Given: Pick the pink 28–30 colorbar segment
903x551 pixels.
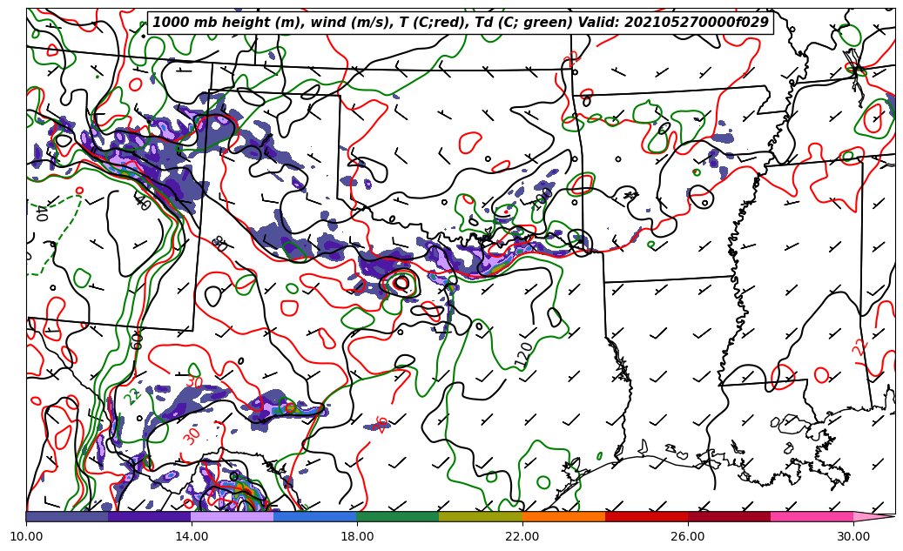Looking at the screenshot, I should [x=812, y=516].
